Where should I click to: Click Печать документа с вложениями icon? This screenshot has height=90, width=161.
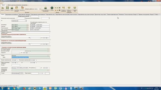point(46,9)
